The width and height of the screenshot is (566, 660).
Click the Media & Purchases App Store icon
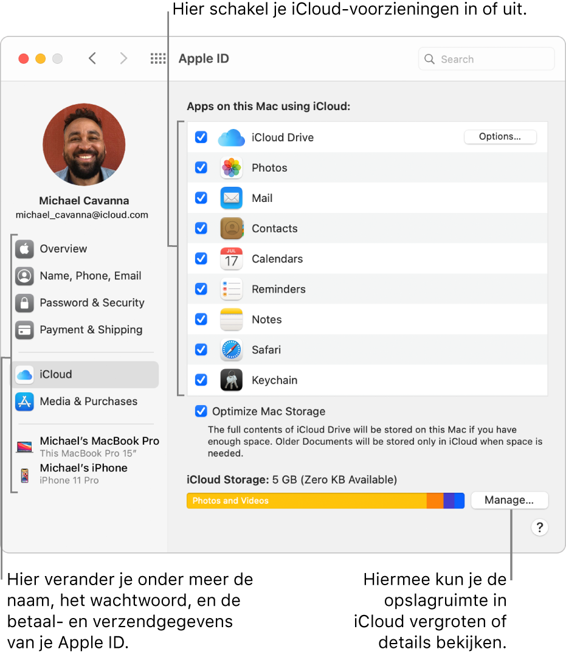tap(24, 401)
